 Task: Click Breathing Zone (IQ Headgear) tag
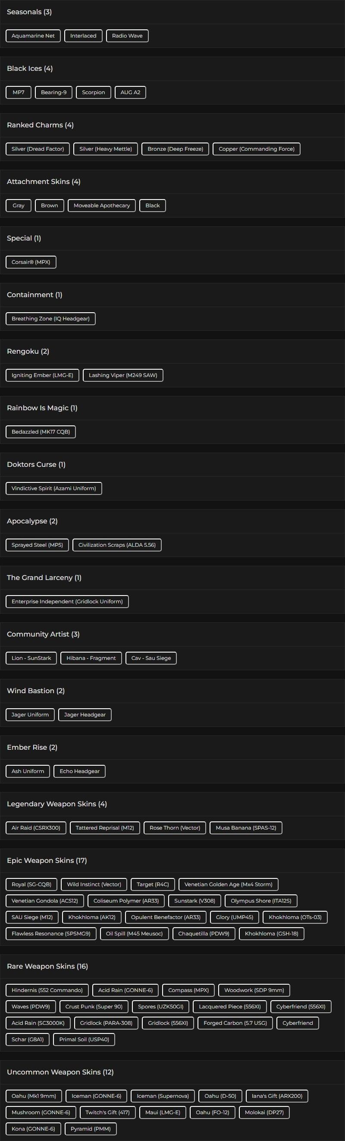click(x=50, y=319)
